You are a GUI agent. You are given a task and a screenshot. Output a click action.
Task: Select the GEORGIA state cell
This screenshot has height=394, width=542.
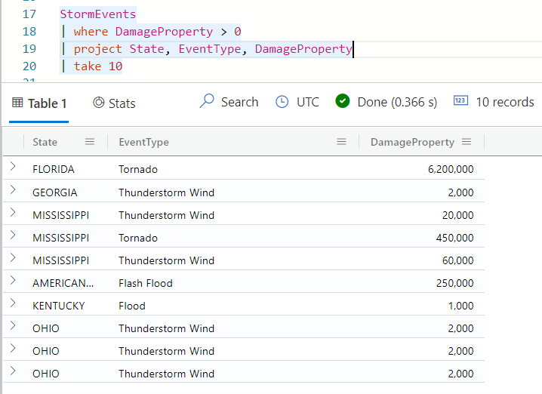click(55, 192)
